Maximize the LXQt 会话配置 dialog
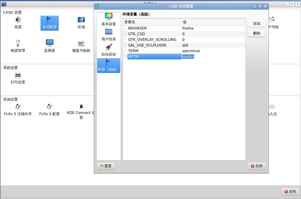Viewport: 301px width, 199px height. 260,7
